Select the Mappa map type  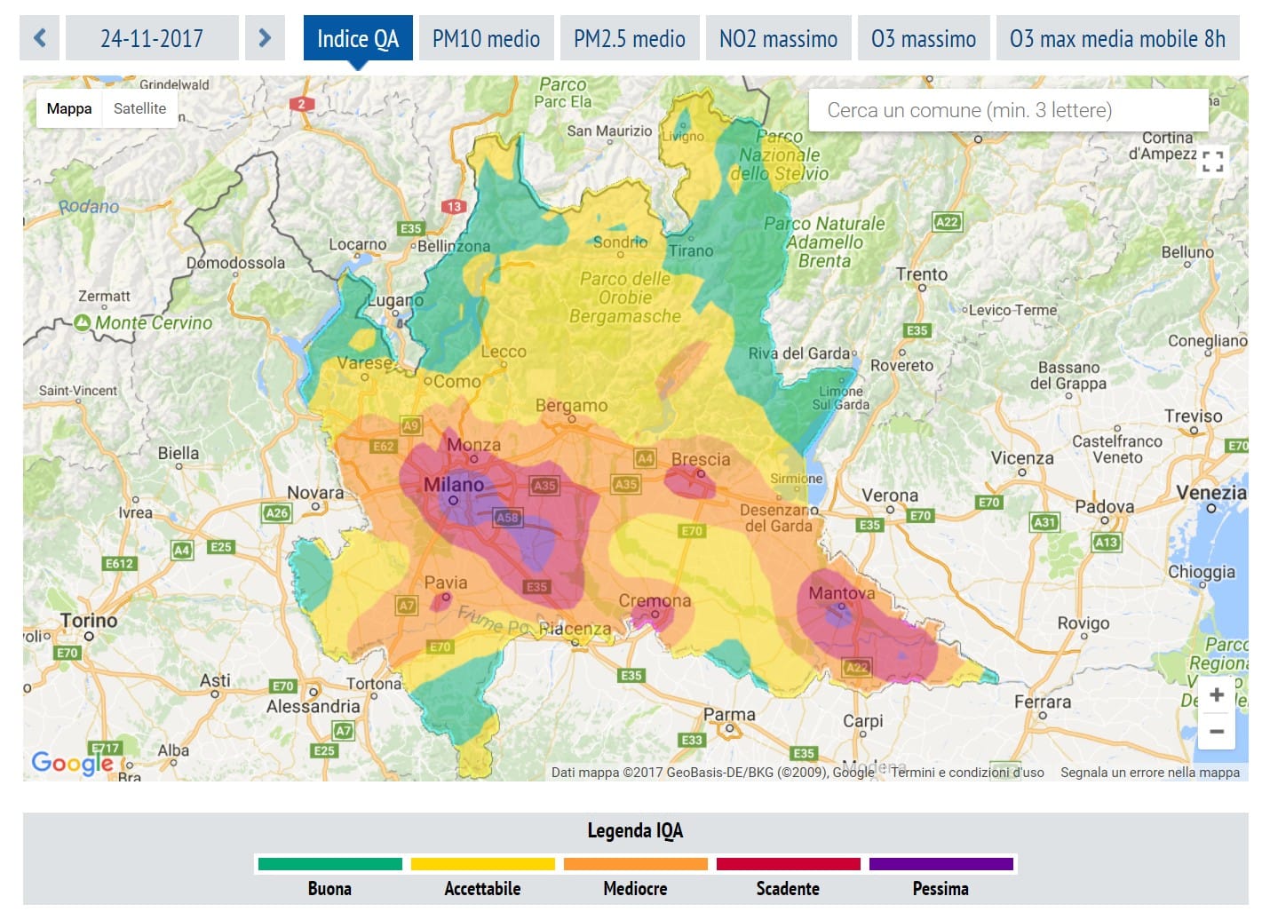tap(69, 108)
